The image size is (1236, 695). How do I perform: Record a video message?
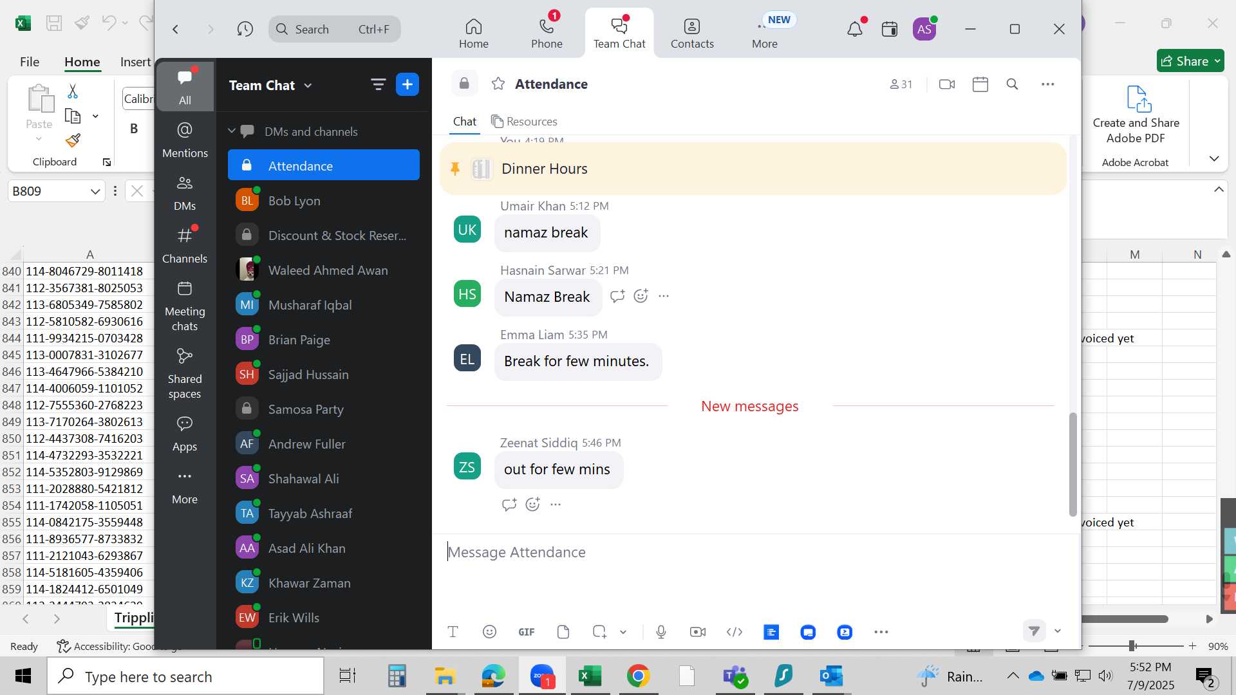tap(698, 632)
